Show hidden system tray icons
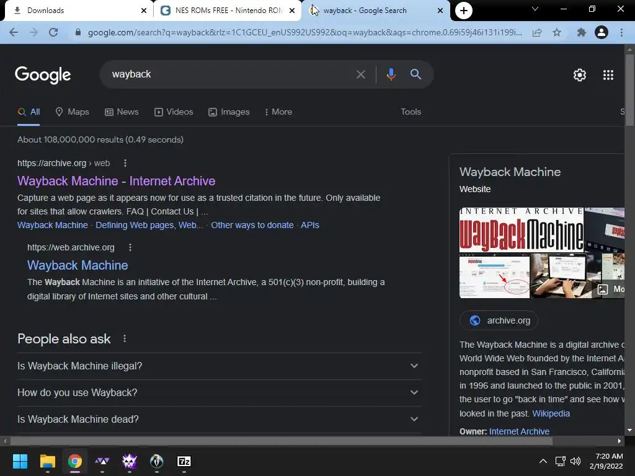This screenshot has width=635, height=476. pos(543,461)
